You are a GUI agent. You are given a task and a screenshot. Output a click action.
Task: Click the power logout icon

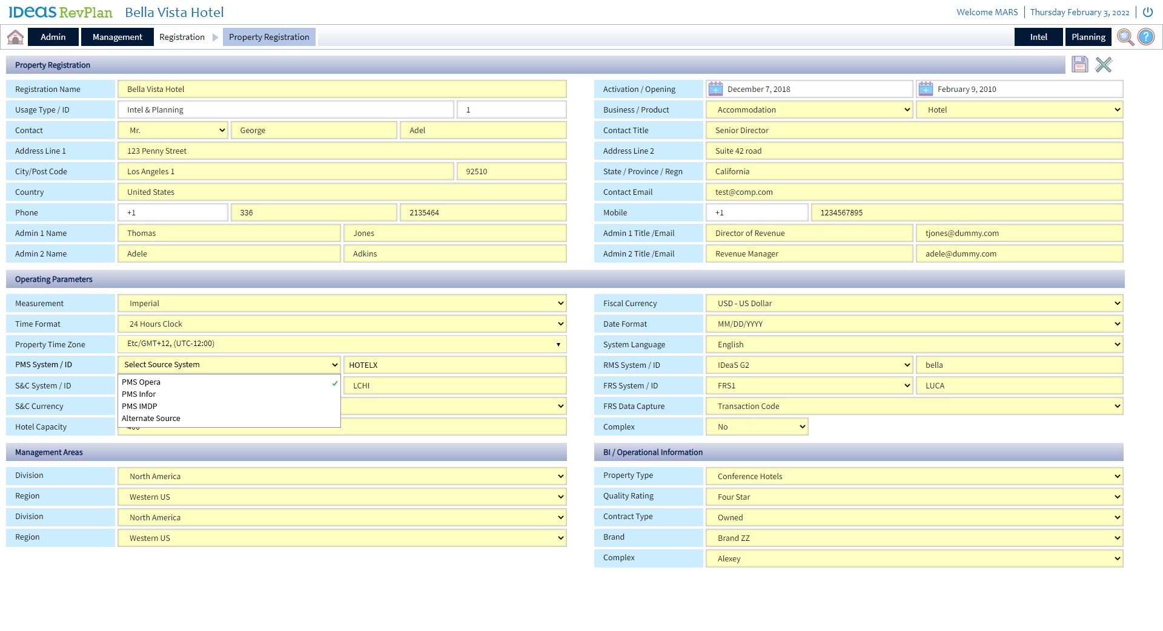point(1148,12)
